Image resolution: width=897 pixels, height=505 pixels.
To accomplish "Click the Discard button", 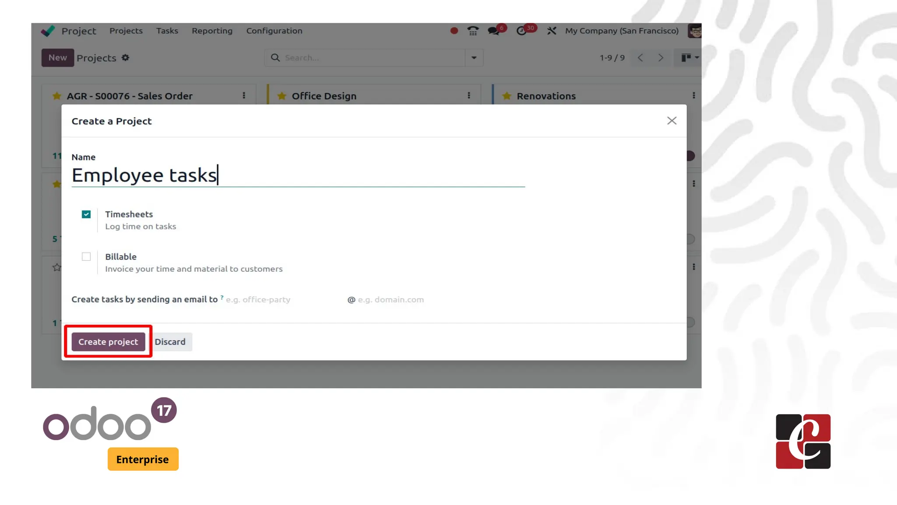I will coord(170,342).
